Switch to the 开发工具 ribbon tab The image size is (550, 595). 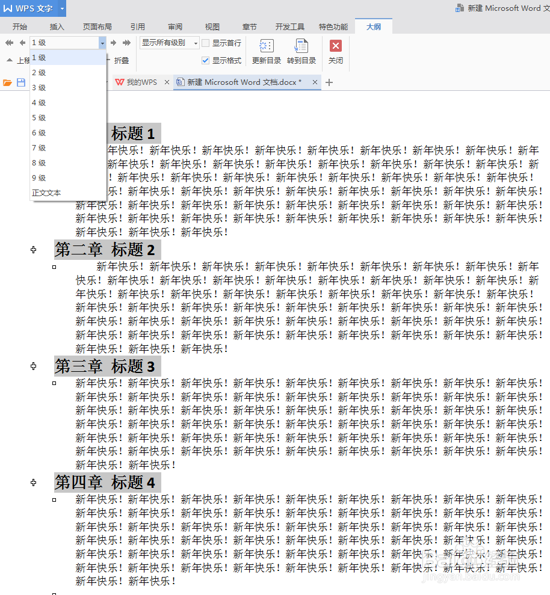click(x=289, y=27)
